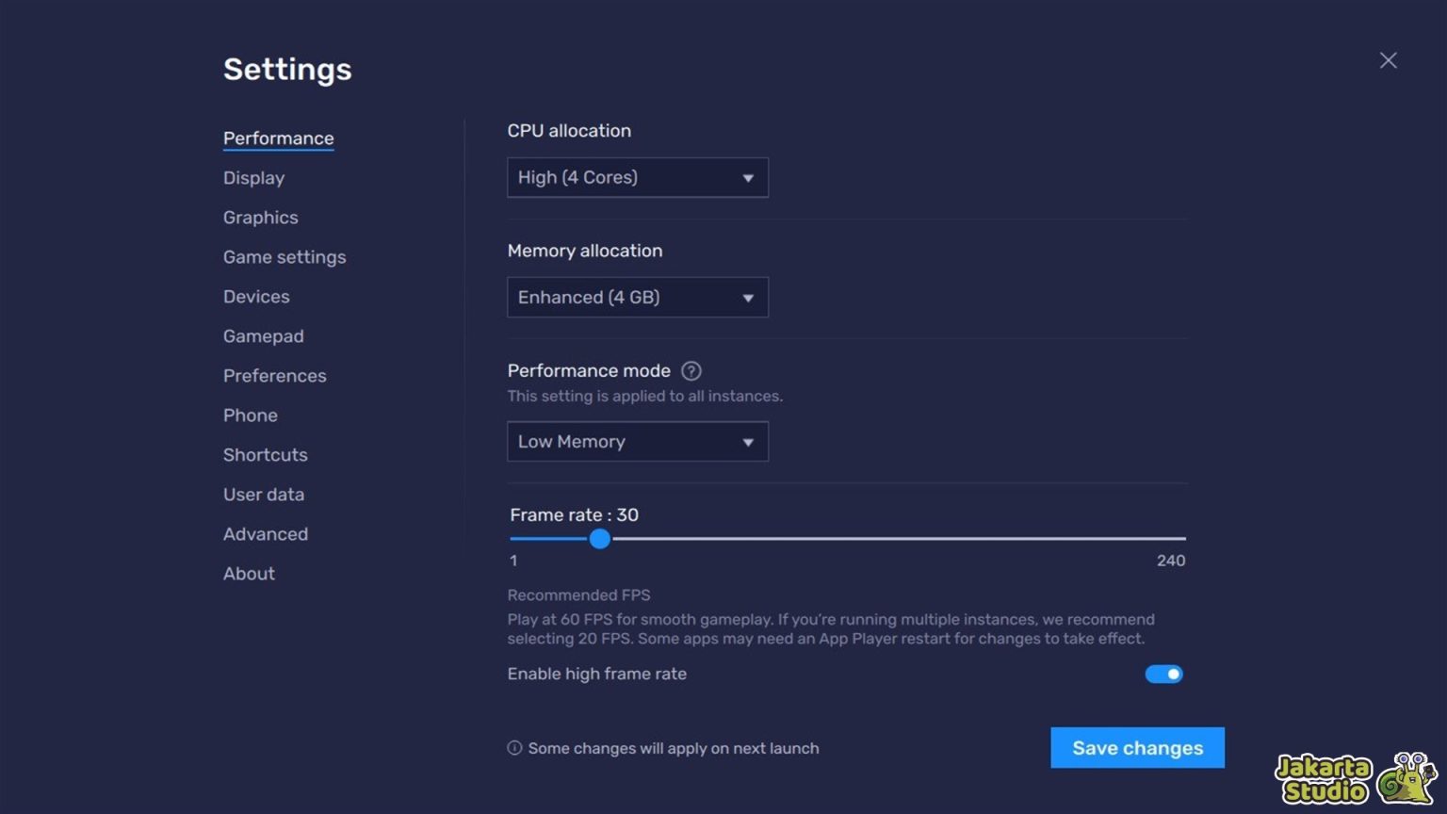Switch to the Gamepad settings
This screenshot has height=814, width=1447.
click(264, 335)
